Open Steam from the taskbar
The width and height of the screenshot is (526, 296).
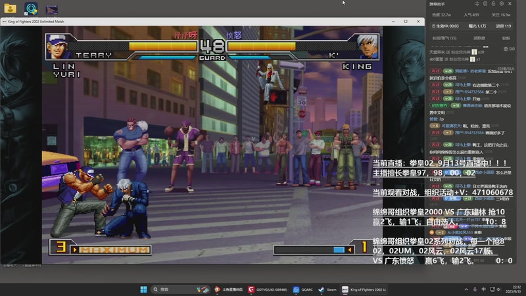point(327,289)
